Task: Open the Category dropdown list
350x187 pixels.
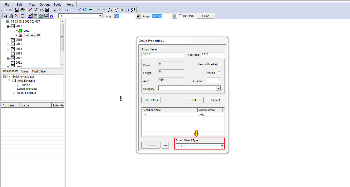Action: coord(218,88)
